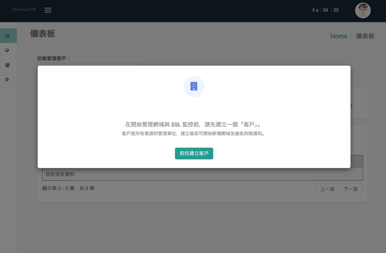This screenshot has height=253, width=386.
Task: Open the dashboard gauge icon in sidebar
Action: point(7,36)
